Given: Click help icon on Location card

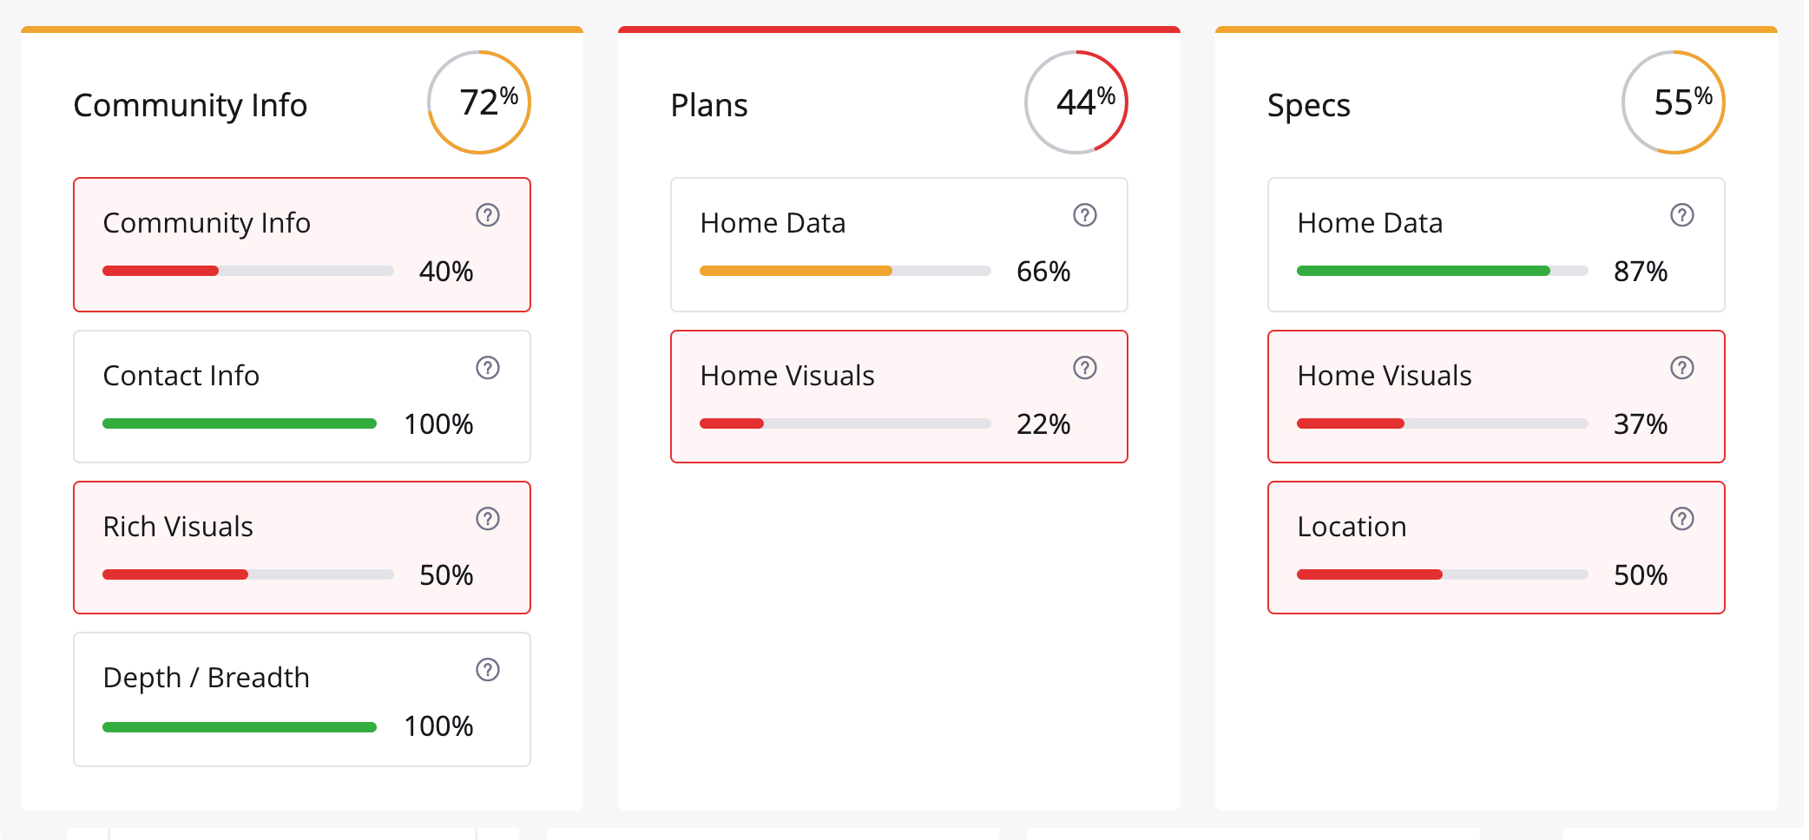Looking at the screenshot, I should coord(1682,519).
